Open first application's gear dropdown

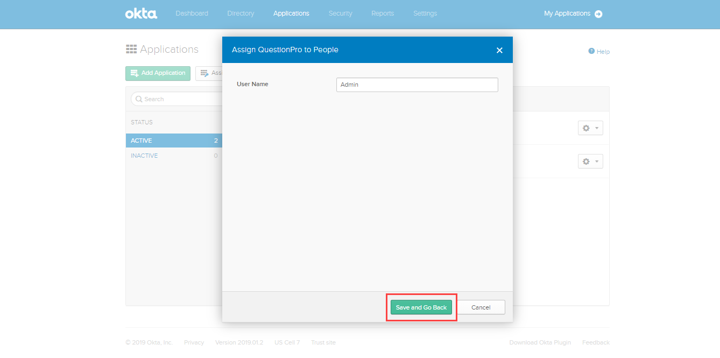[590, 128]
